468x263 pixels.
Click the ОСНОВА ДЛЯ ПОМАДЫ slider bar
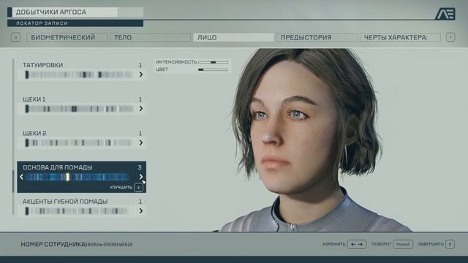(78, 177)
